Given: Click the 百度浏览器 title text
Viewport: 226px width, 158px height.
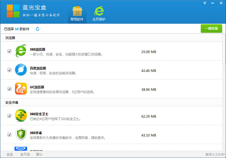Looking at the screenshot, I should click(x=38, y=68).
